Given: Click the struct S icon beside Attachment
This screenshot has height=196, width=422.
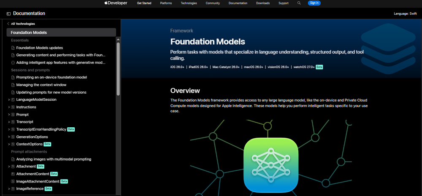Looking at the screenshot, I should click(x=13, y=166).
